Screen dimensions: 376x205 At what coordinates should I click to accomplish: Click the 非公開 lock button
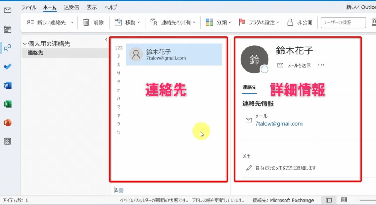click(x=300, y=22)
